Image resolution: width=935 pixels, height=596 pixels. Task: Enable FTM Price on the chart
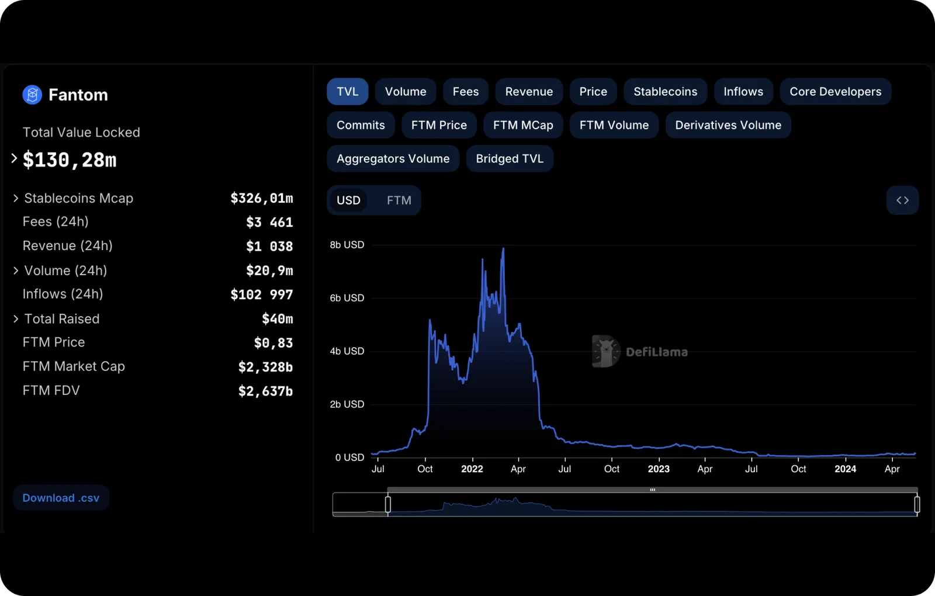(439, 125)
